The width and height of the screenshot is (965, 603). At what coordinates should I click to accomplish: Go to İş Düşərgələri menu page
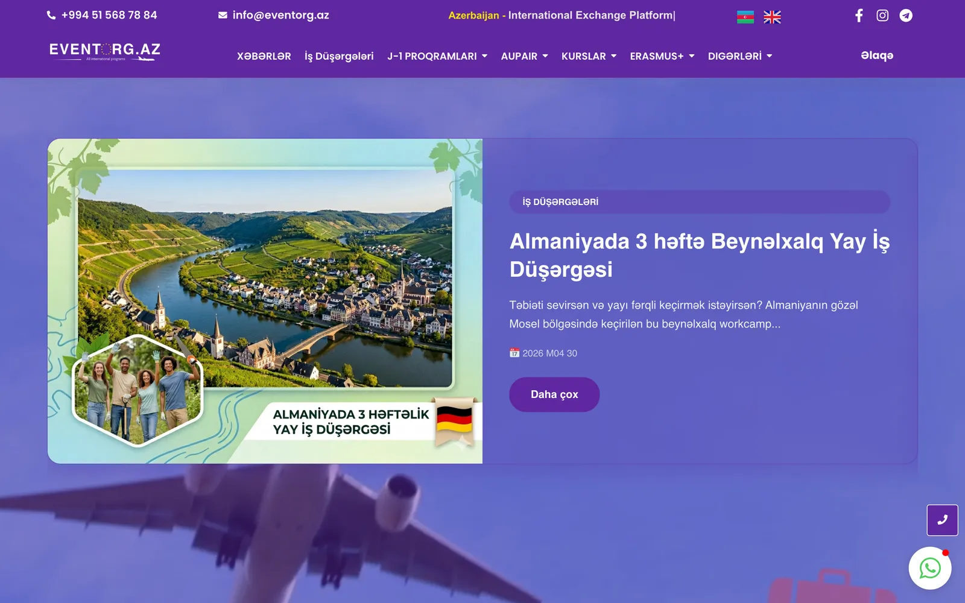click(x=339, y=56)
